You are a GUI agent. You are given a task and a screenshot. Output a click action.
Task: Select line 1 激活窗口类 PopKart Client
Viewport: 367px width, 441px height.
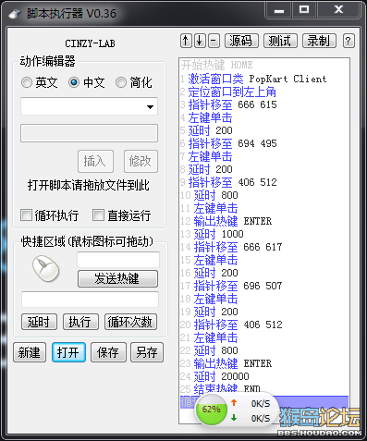tap(264, 79)
